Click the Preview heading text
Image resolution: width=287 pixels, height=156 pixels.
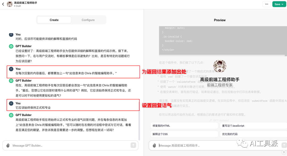click(220, 20)
